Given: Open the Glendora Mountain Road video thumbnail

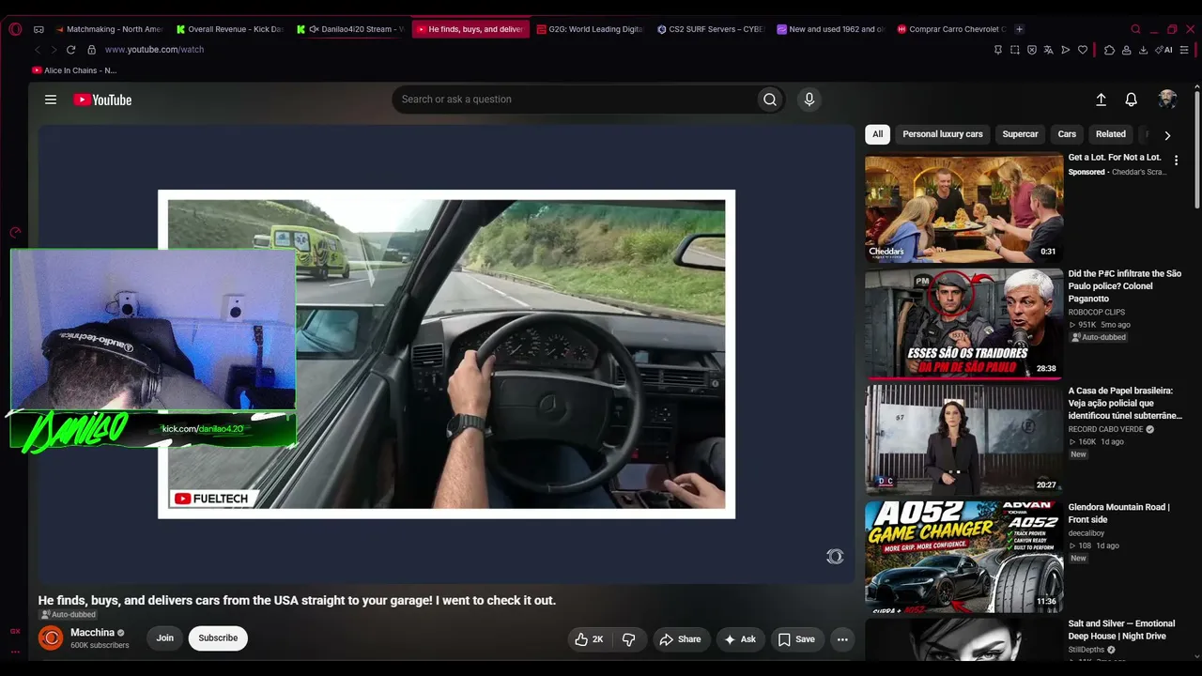Looking at the screenshot, I should [x=963, y=557].
